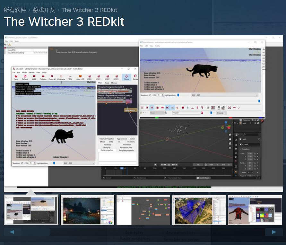This screenshot has height=245, width=286.
Task: Click the Save icon in Entity Editor
Action: point(16,76)
